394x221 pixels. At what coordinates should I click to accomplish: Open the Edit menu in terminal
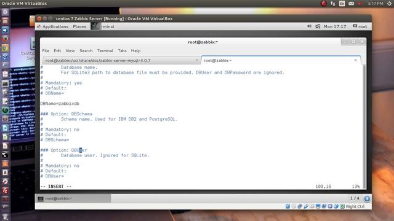click(57, 50)
